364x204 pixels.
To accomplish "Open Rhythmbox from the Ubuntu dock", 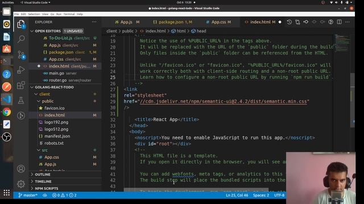I will coord(6,24).
